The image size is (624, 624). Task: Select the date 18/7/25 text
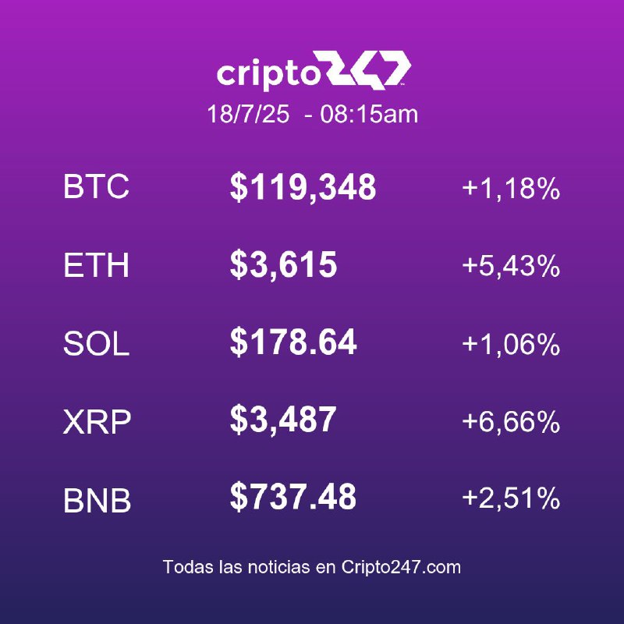pyautogui.click(x=248, y=114)
